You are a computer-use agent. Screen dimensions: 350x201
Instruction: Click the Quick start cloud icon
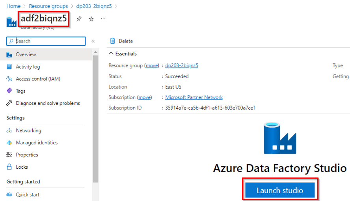(9, 195)
